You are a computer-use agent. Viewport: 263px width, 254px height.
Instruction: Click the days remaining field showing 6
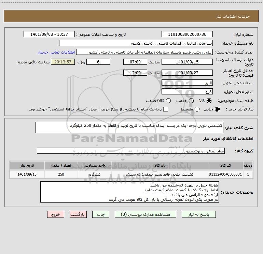point(98,62)
